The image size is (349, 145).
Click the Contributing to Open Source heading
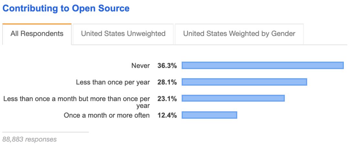coord(66,8)
